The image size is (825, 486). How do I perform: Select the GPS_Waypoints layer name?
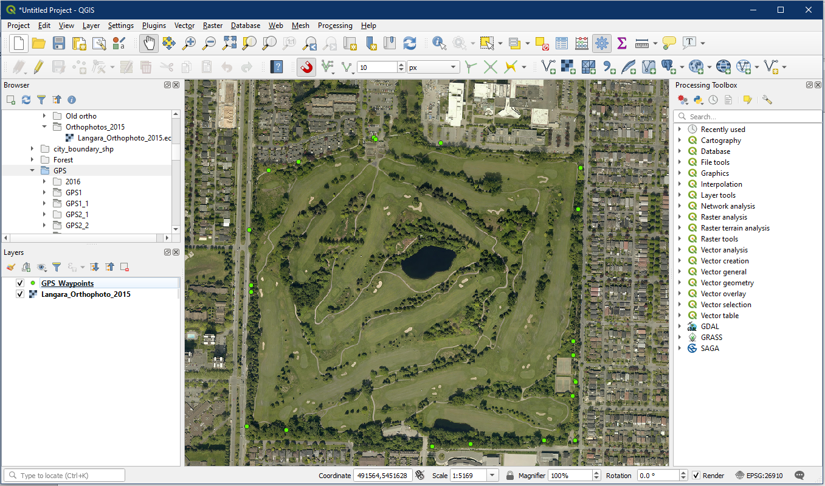[x=67, y=283]
